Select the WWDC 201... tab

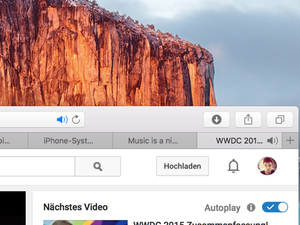239,141
